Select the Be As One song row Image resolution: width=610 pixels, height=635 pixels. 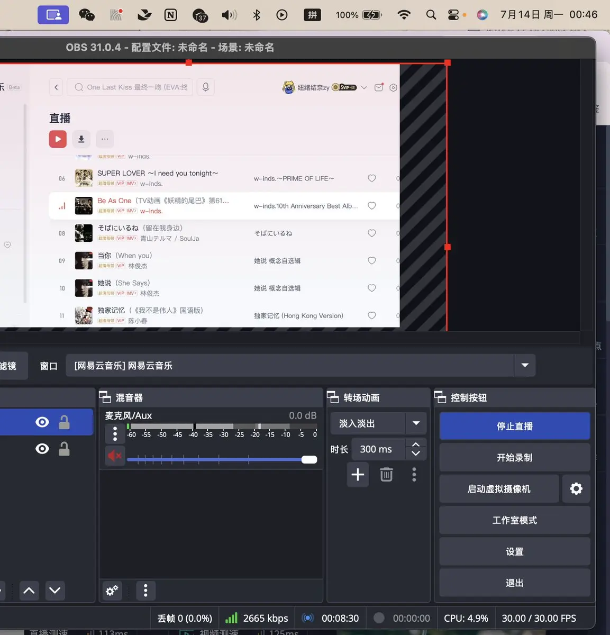(224, 206)
